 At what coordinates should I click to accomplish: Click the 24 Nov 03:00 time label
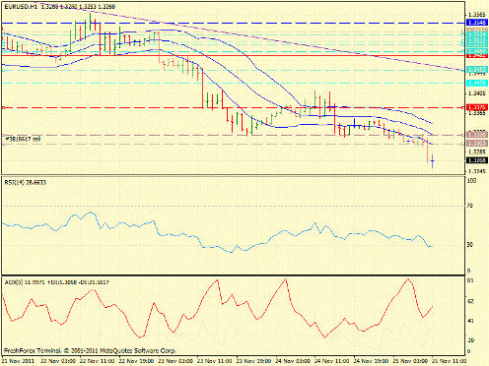293,361
